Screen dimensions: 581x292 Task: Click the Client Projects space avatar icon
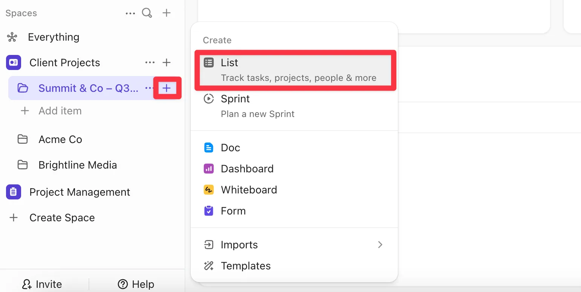[x=14, y=62]
